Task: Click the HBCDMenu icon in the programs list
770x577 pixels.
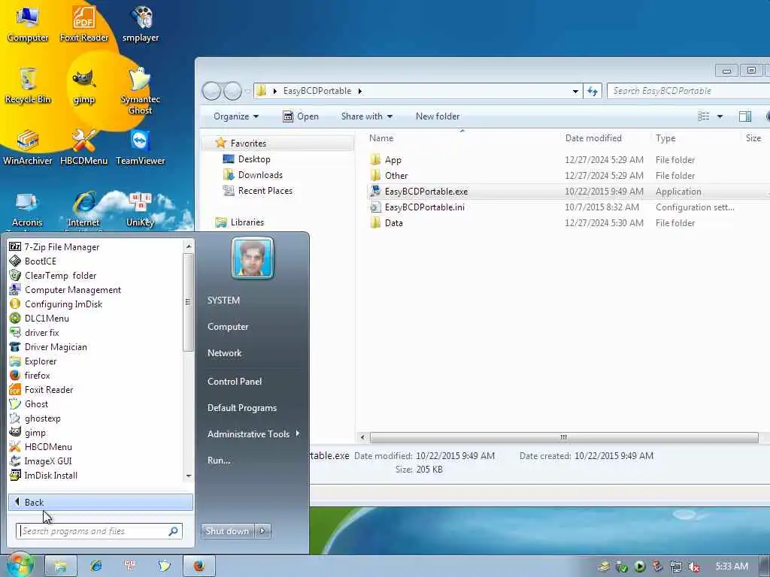Action: click(x=15, y=446)
